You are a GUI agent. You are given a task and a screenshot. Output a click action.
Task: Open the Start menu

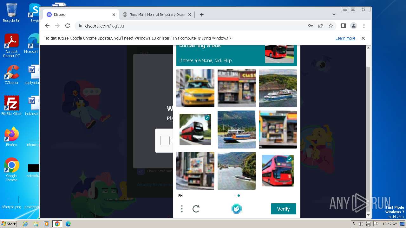coord(9,224)
